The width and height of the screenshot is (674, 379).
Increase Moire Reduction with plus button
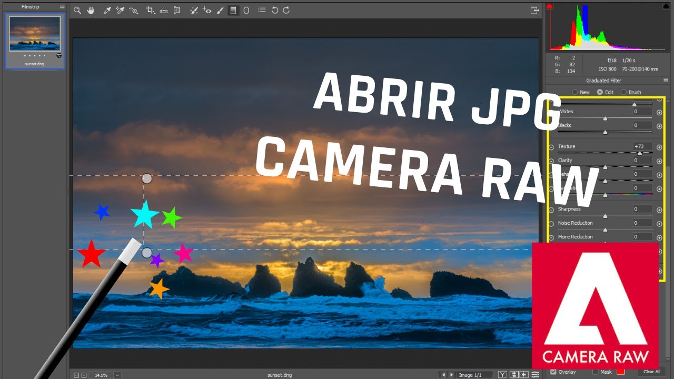click(659, 237)
